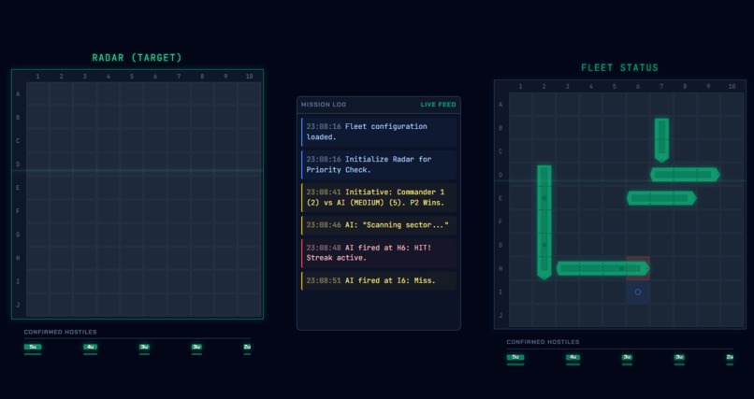
Task: Select the 'AI fired at H6: HIT!' log entry
Action: pyautogui.click(x=379, y=253)
